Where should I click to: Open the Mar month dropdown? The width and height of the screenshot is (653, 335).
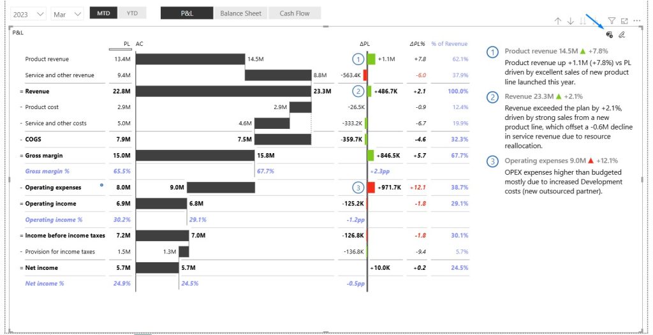pos(68,13)
